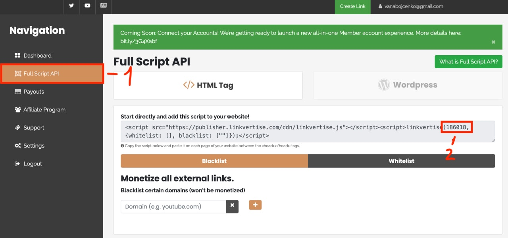The width and height of the screenshot is (508, 238).
Task: Open Linkvertise's YouTube channel icon
Action: [x=87, y=6]
